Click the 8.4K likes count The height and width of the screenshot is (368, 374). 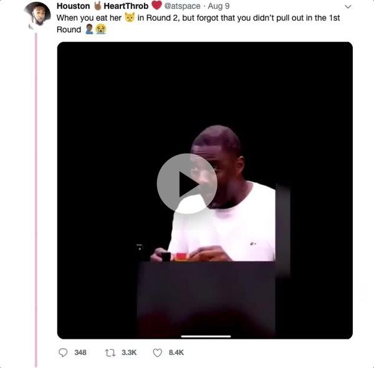[176, 352]
